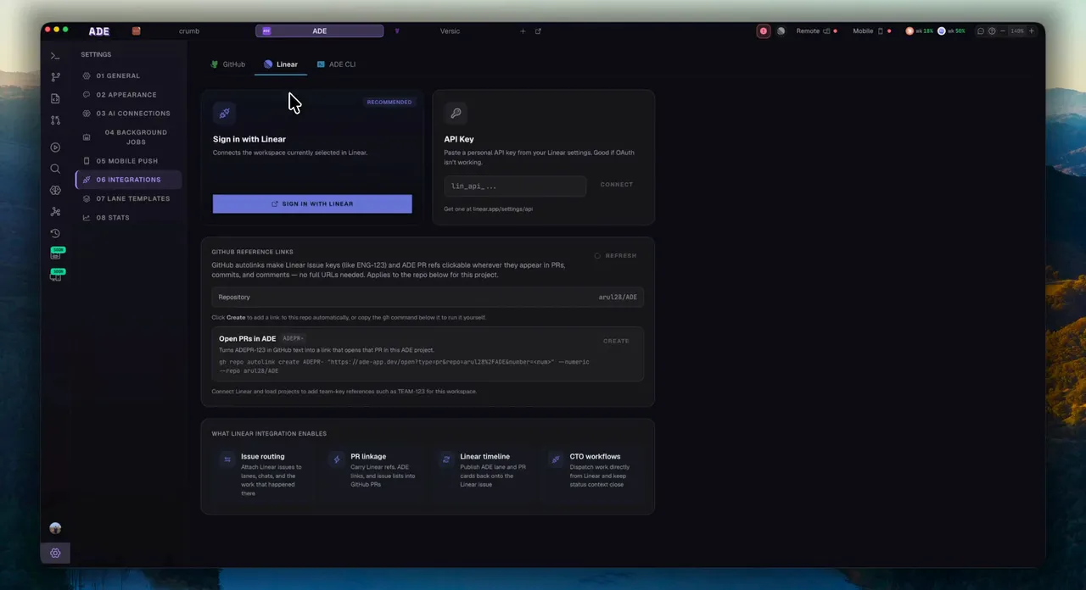Open 04 Background Jobs settings
1086x590 pixels.
click(x=128, y=137)
